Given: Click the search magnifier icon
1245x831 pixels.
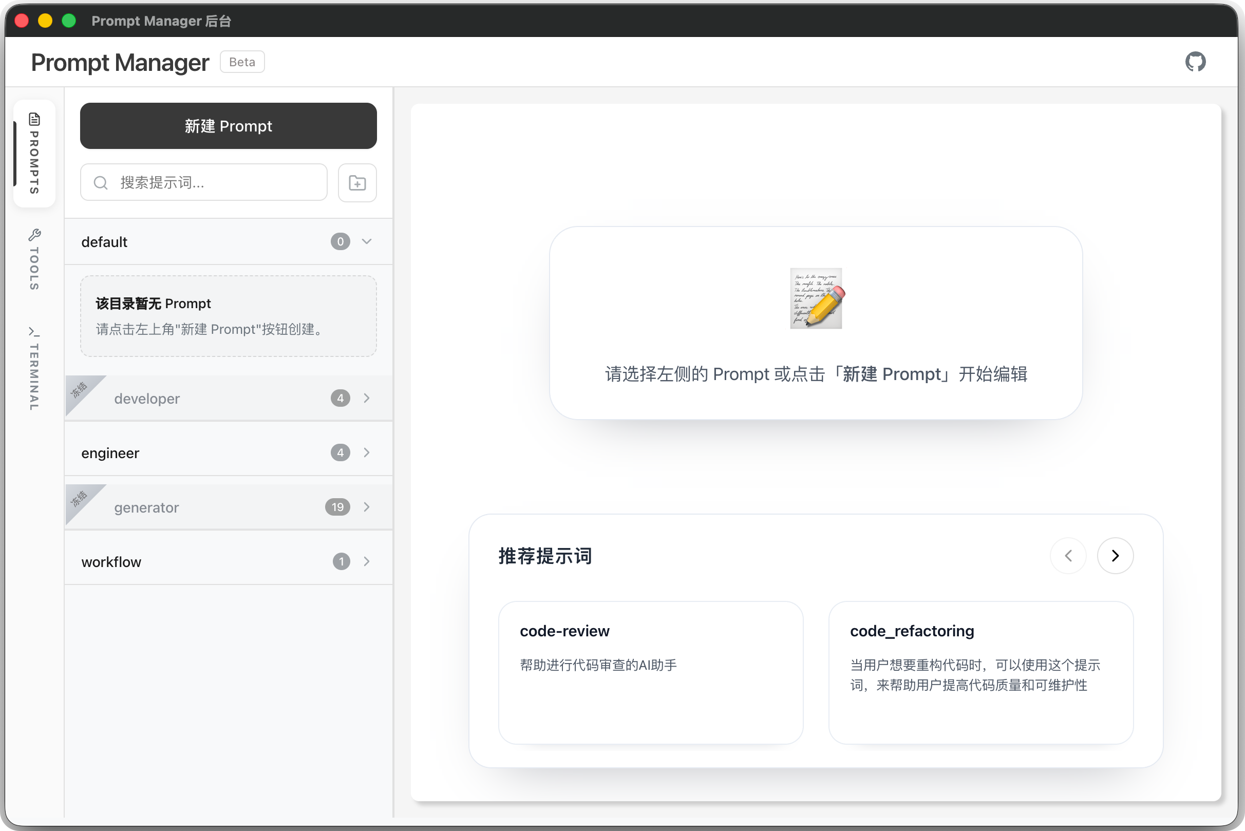Looking at the screenshot, I should tap(101, 183).
